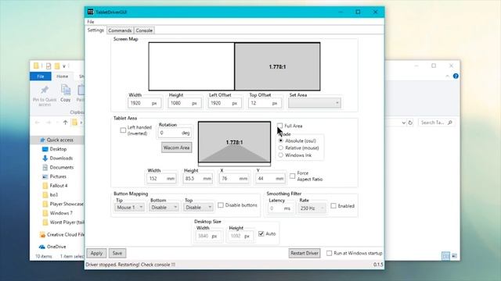Viewport: 501px width, 281px height.
Task: Open the Set Area dropdown
Action: click(x=315, y=103)
